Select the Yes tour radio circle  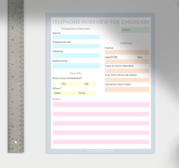click(x=58, y=84)
